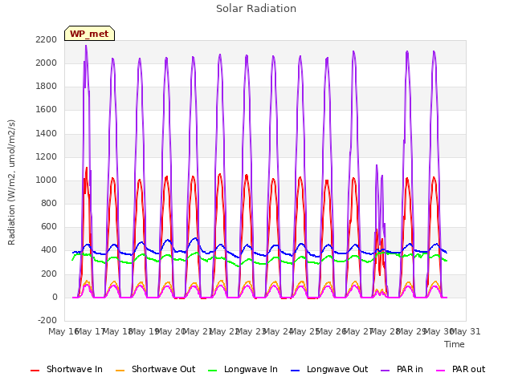Click the May 16 x-axis label
The image size is (514, 385).
click(x=63, y=331)
